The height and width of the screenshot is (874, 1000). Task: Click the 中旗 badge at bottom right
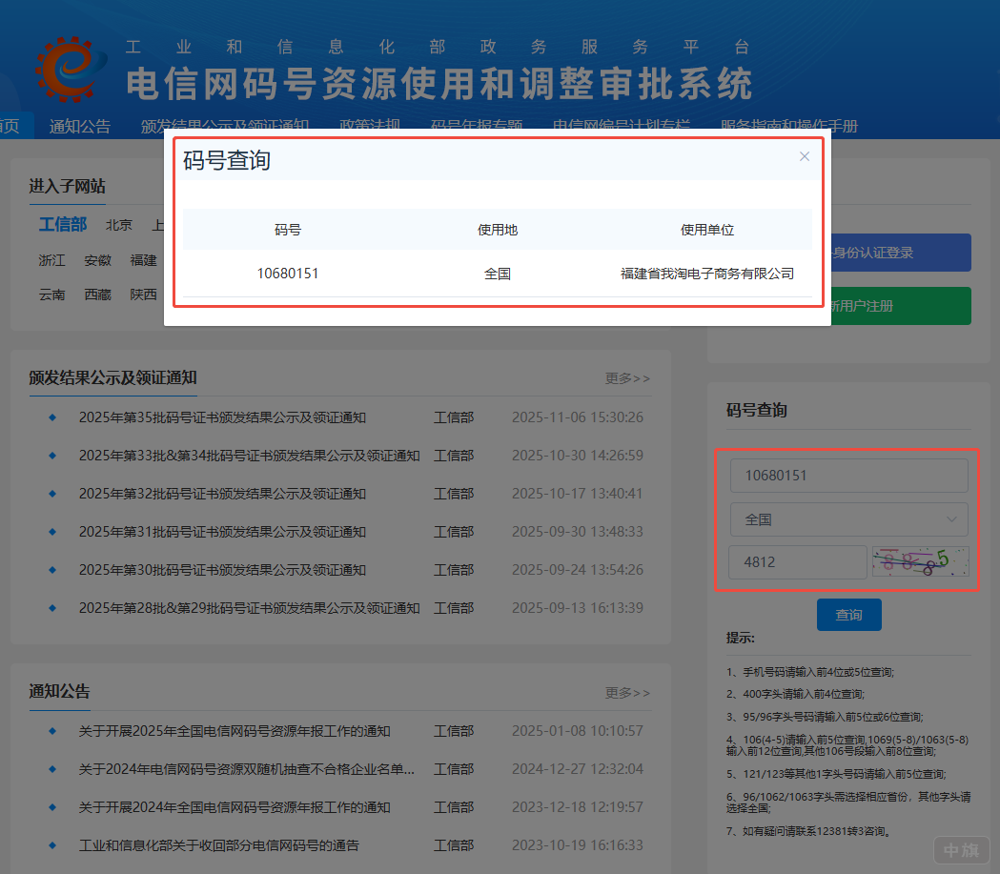[960, 849]
